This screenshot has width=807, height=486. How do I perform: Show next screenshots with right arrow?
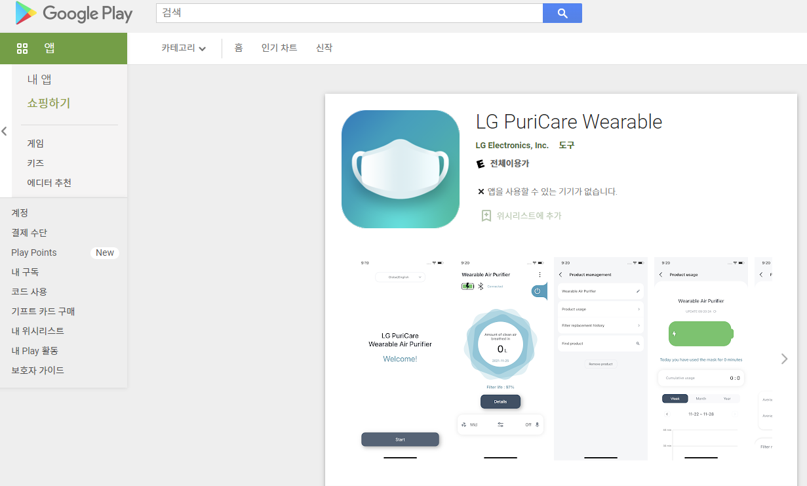784,359
